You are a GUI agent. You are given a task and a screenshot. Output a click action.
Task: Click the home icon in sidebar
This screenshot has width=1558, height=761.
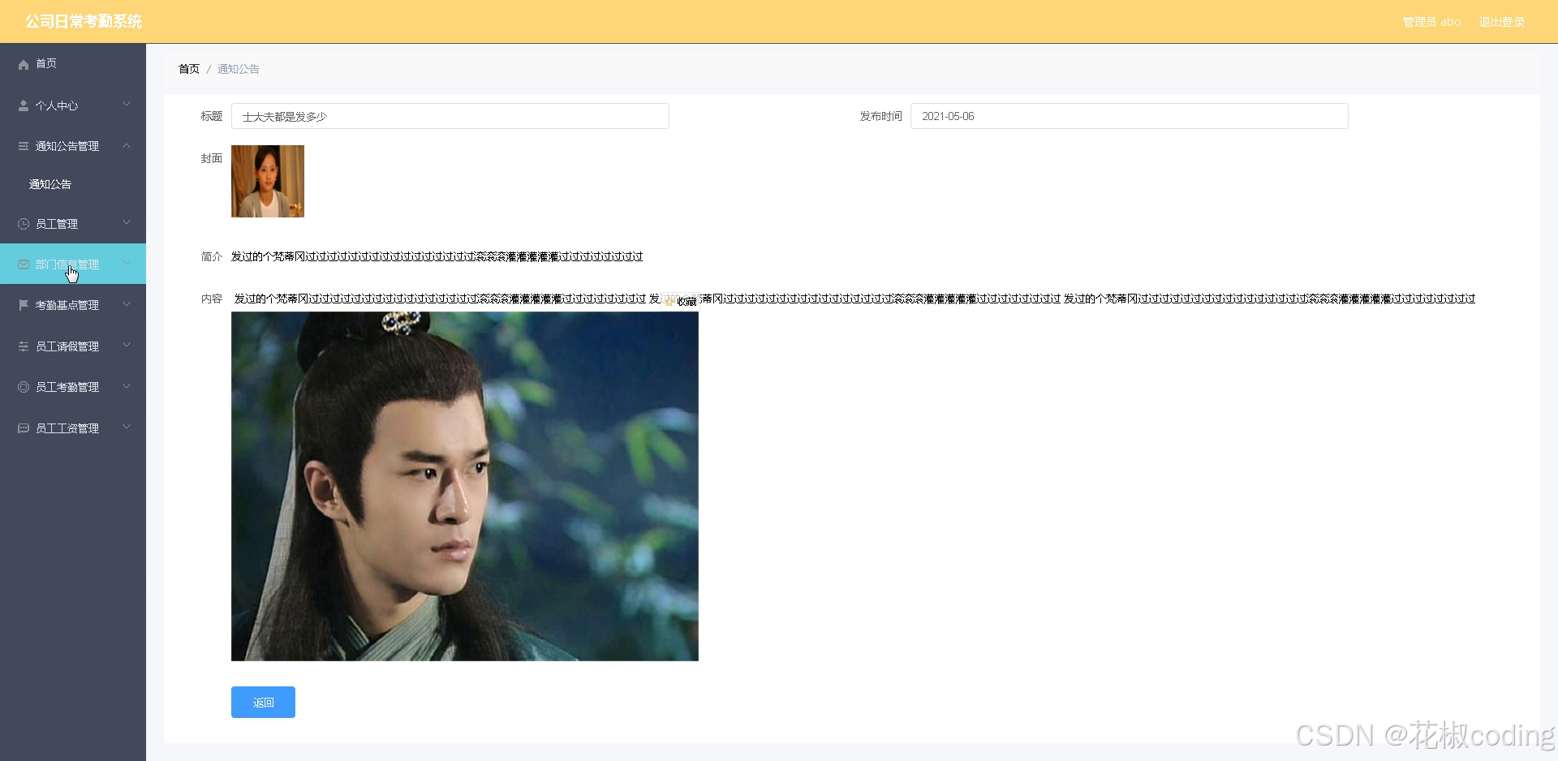pyautogui.click(x=24, y=64)
